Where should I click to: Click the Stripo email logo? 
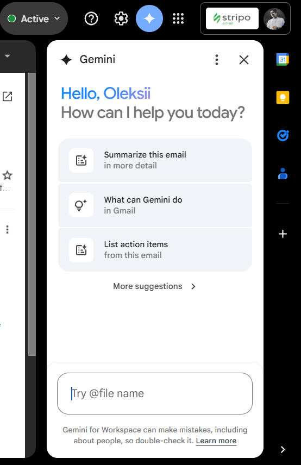click(x=232, y=18)
